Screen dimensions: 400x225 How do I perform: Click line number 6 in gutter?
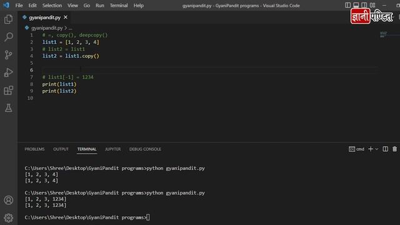point(31,70)
